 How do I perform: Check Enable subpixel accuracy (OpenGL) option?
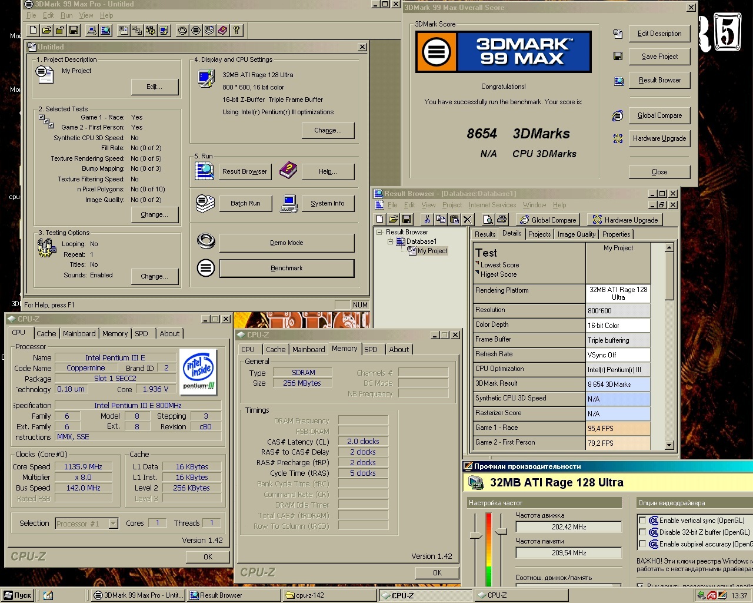click(642, 544)
